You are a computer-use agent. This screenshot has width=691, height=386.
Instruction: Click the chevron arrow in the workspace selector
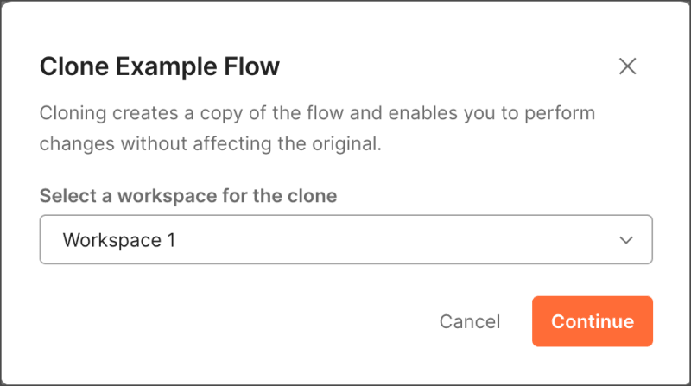click(x=627, y=240)
